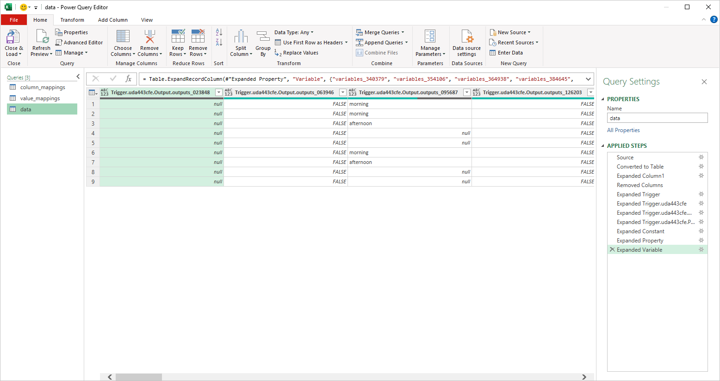
Task: Collapse the APPLIED STEPS section
Action: click(x=603, y=146)
